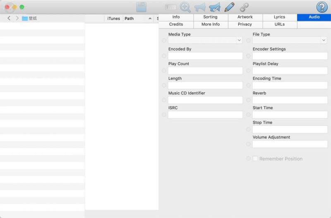Viewport: 331px width, 218px height.
Task: Toggle the radio circle beside Stop Time
Action: (249, 129)
